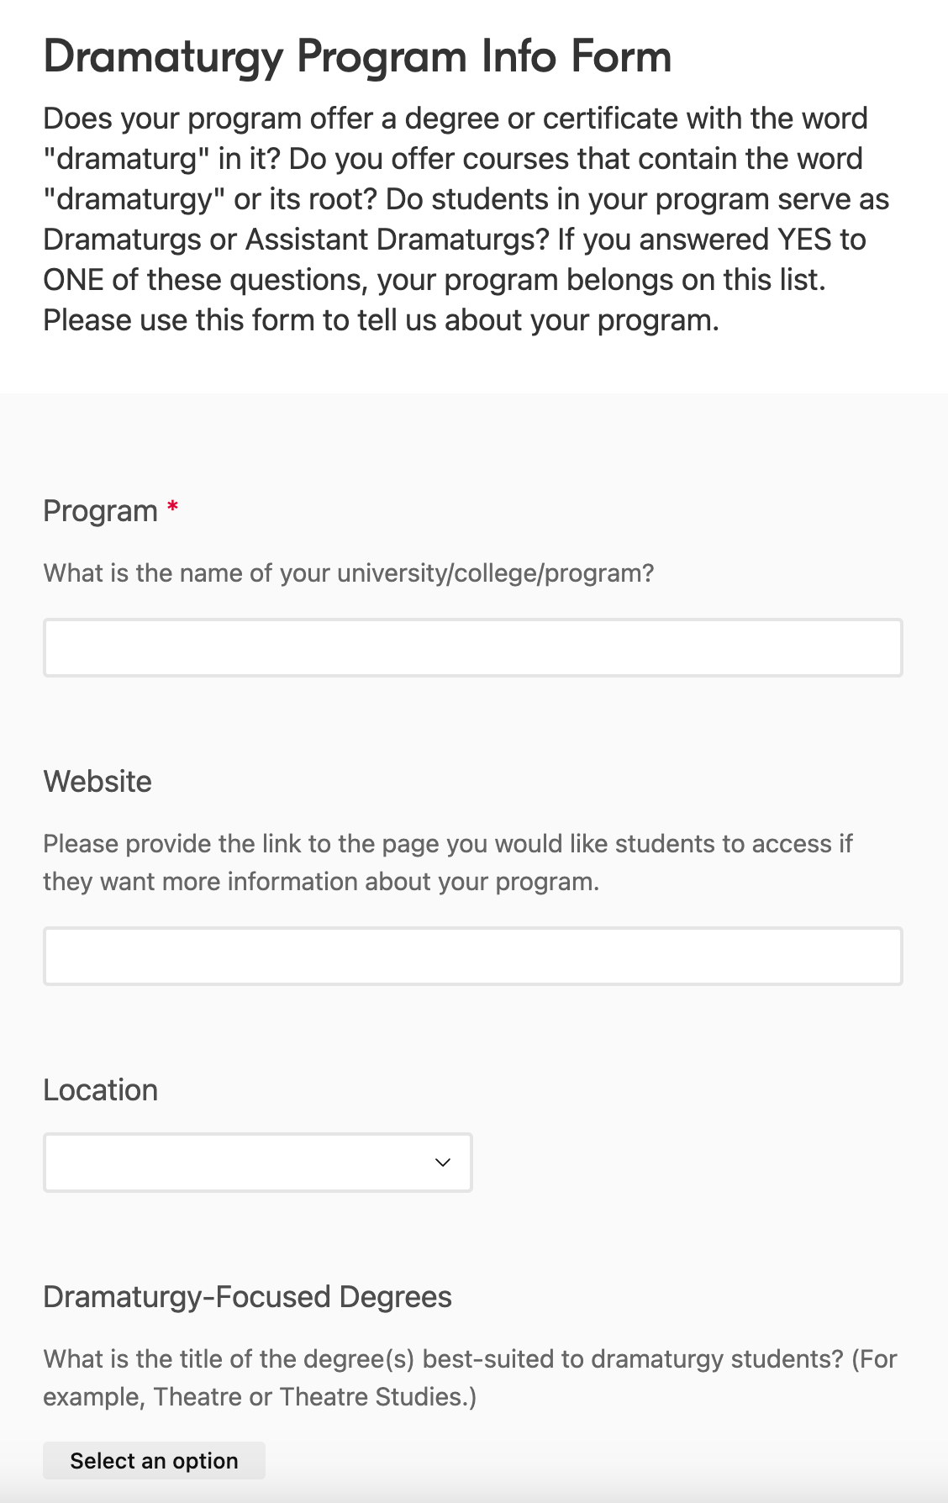This screenshot has width=948, height=1503.
Task: Open the Location dropdown
Action: click(257, 1163)
